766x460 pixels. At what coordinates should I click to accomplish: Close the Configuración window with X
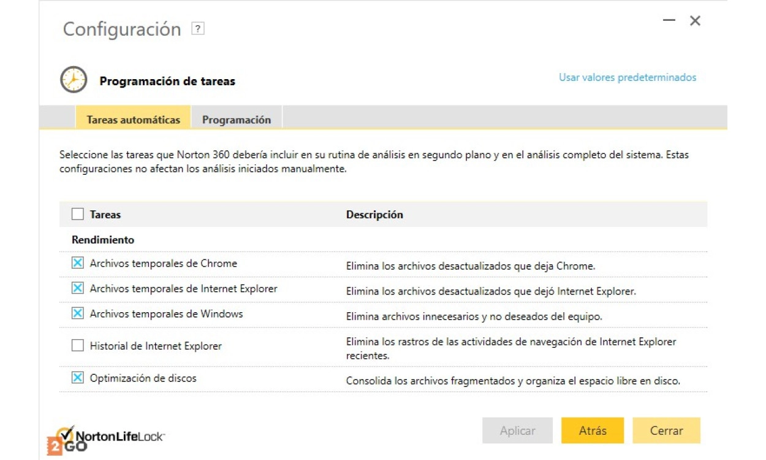pyautogui.click(x=695, y=21)
